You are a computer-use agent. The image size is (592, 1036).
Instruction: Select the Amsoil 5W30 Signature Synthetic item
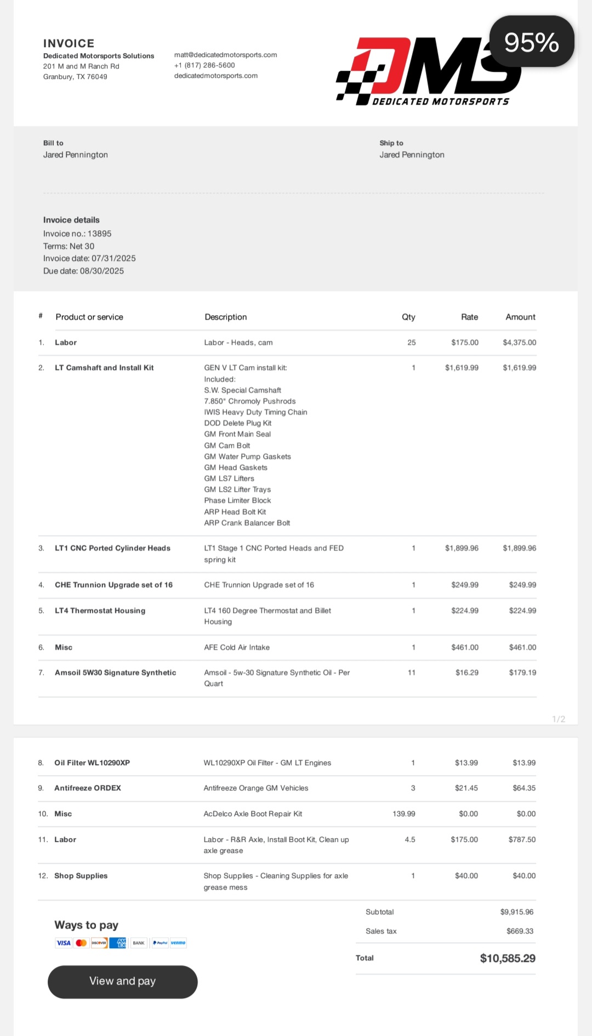tap(116, 673)
